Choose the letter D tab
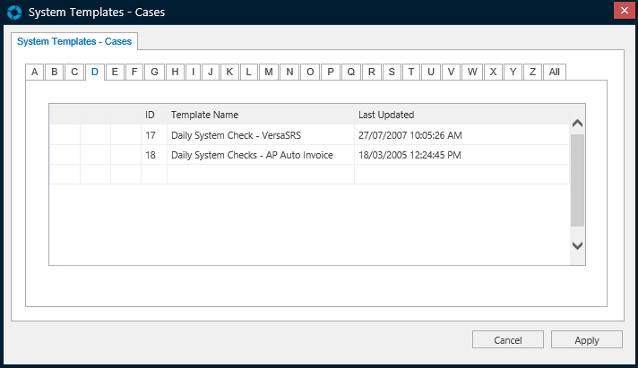Image resolution: width=638 pixels, height=368 pixels. pyautogui.click(x=94, y=72)
